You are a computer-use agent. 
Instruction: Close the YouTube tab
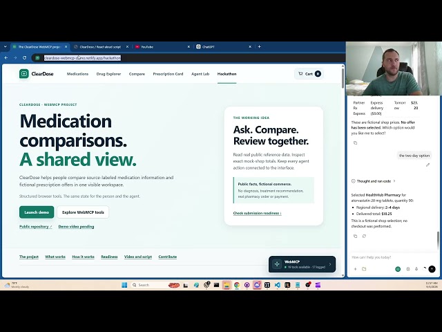(189, 47)
